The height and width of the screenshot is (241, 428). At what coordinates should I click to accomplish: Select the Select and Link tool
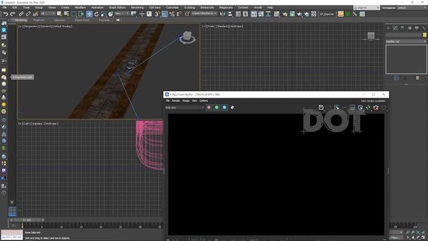(21, 14)
